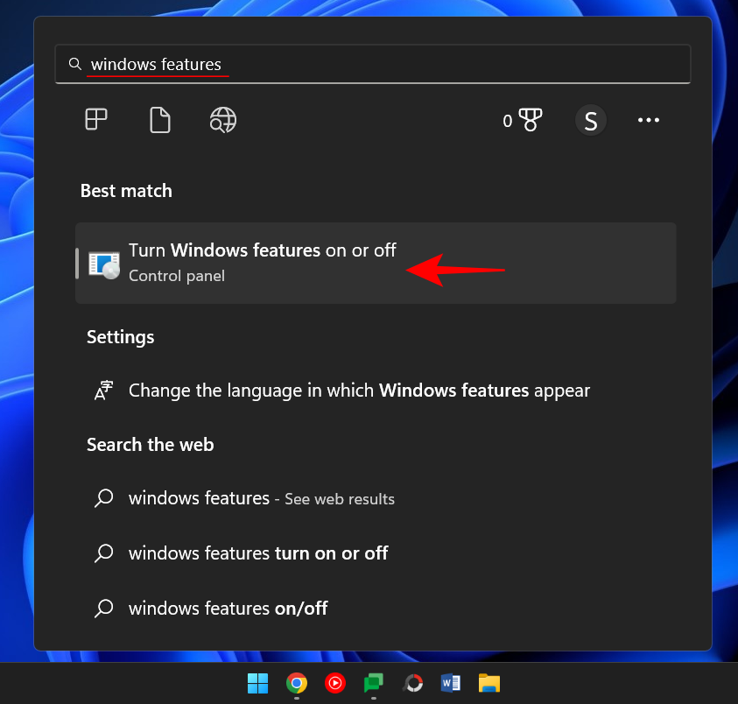Launch Microsoft Word from the taskbar
Screen dimensions: 738x704
pos(450,683)
